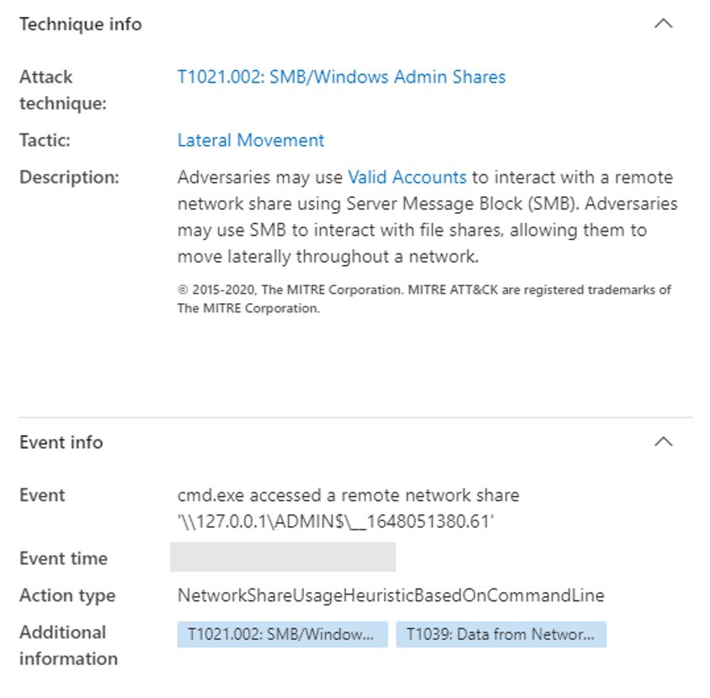Collapse the Technique info section
The width and height of the screenshot is (710, 698).
[663, 24]
